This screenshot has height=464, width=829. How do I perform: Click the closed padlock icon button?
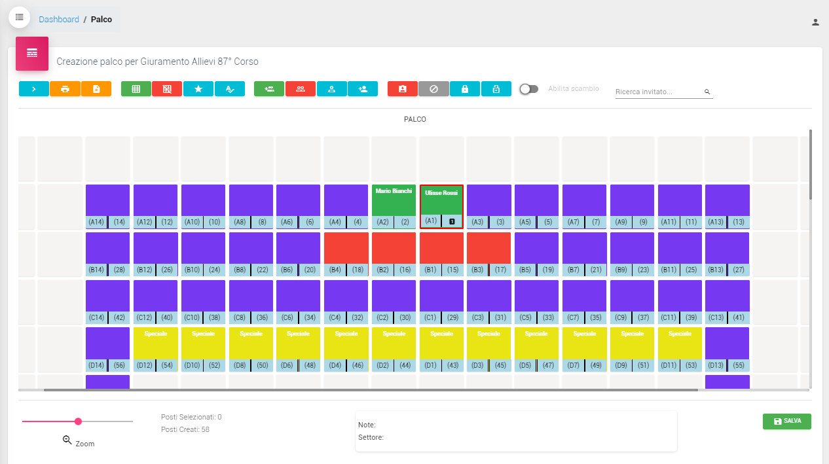coord(465,89)
